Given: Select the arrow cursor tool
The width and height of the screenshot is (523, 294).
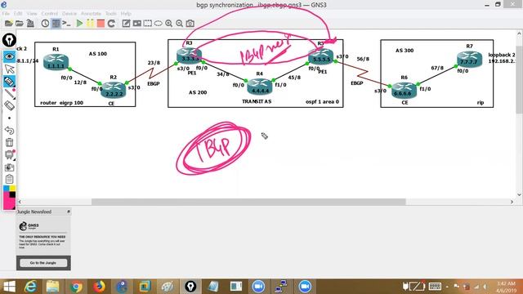Looking at the screenshot, I should click(9, 69).
